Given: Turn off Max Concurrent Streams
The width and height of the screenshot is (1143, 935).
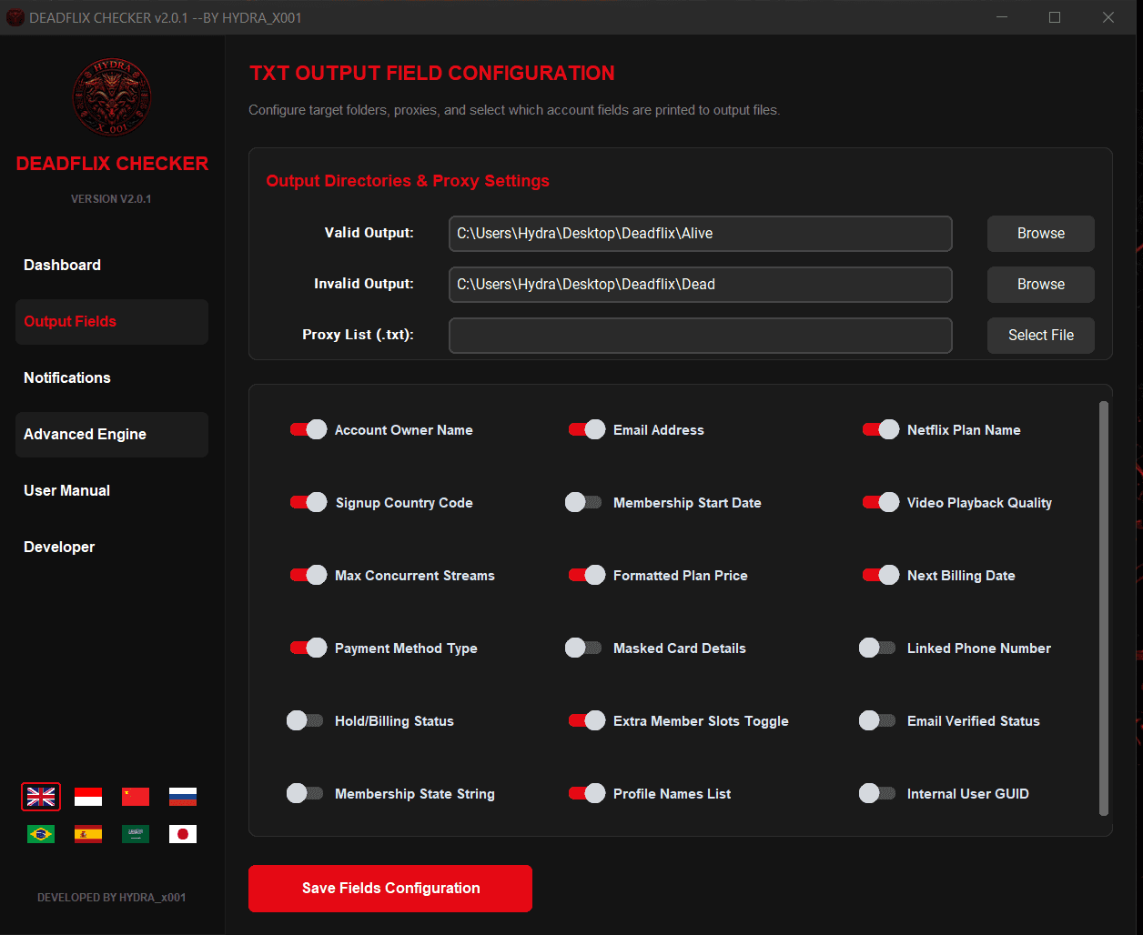Looking at the screenshot, I should (309, 575).
